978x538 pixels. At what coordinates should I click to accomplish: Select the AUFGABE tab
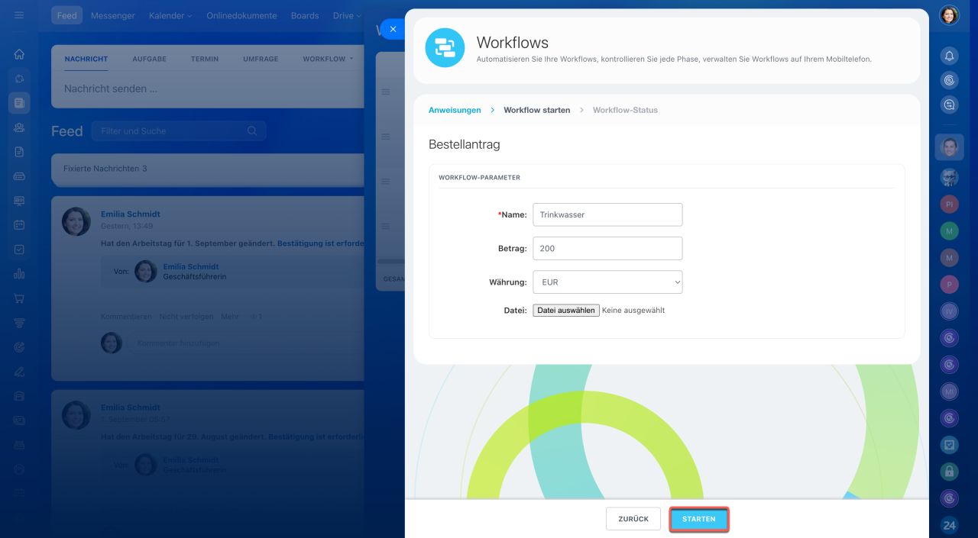[x=149, y=59]
